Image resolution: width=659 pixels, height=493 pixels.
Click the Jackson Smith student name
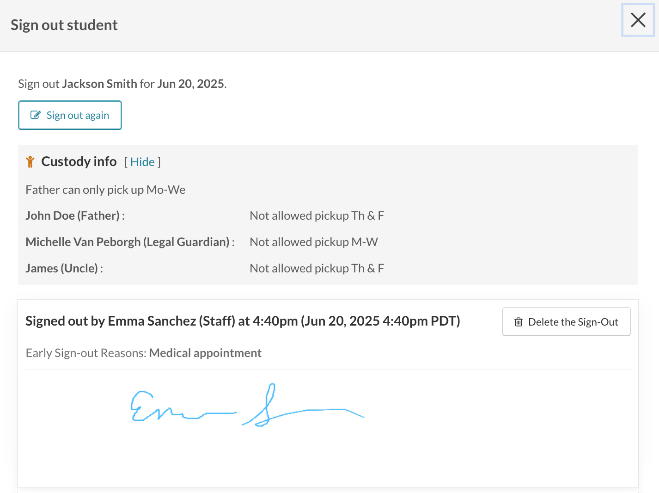pyautogui.click(x=100, y=84)
